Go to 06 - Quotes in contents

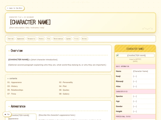(x=64, y=90)
